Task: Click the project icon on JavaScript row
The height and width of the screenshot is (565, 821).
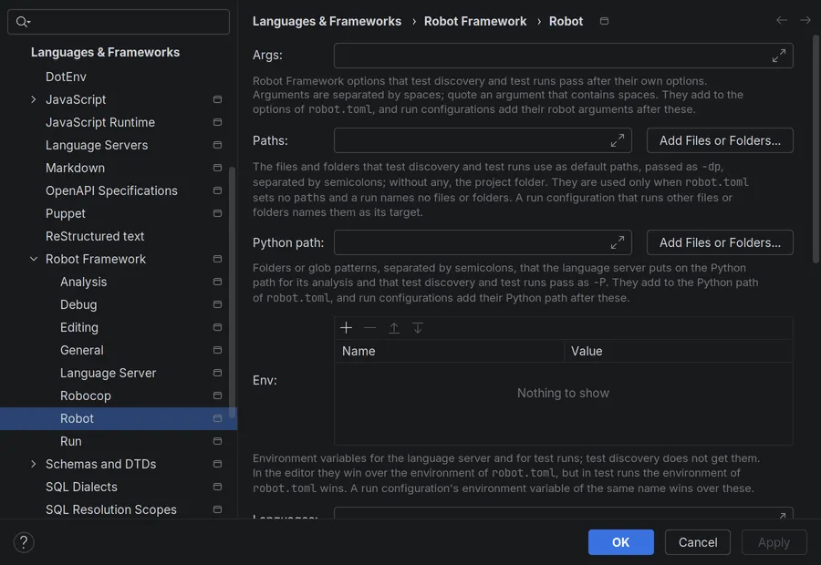Action: pos(217,99)
